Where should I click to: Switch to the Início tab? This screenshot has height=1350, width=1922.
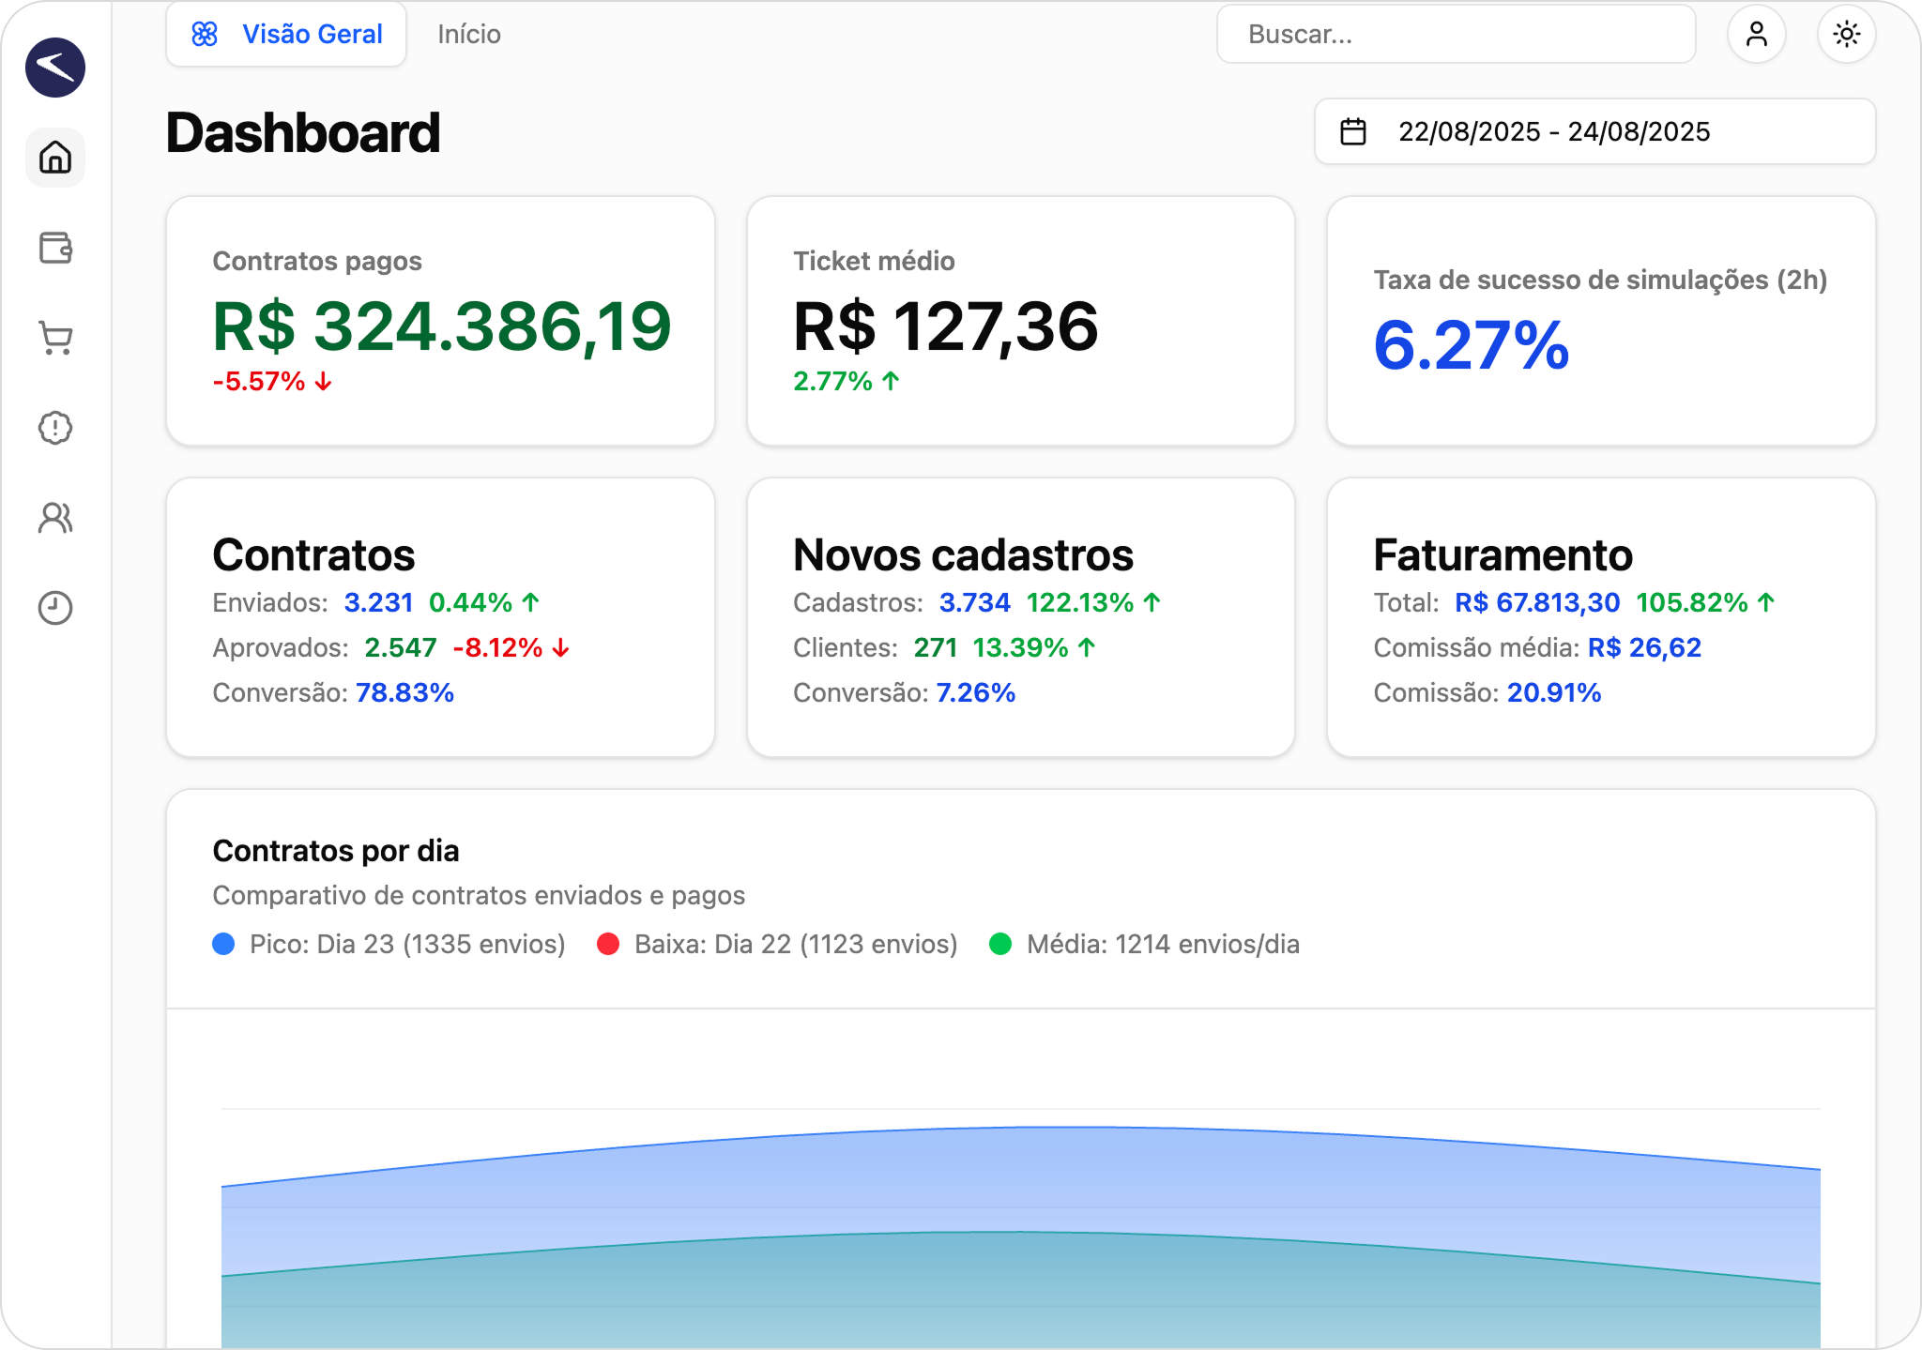(469, 34)
